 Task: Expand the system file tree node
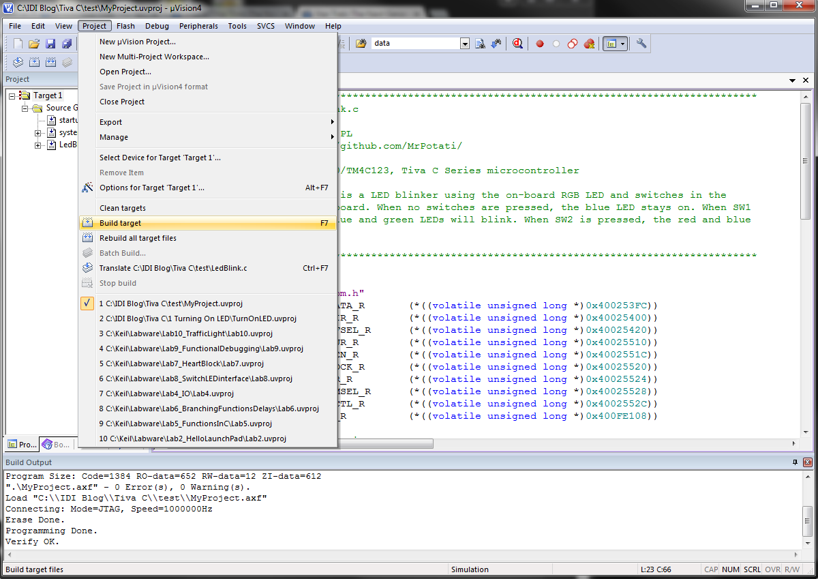tap(38, 132)
